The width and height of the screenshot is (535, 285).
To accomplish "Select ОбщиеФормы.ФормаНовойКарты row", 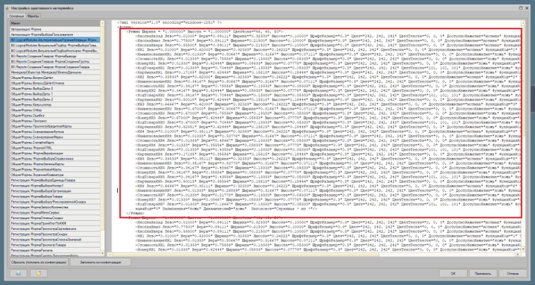I will click(55, 169).
